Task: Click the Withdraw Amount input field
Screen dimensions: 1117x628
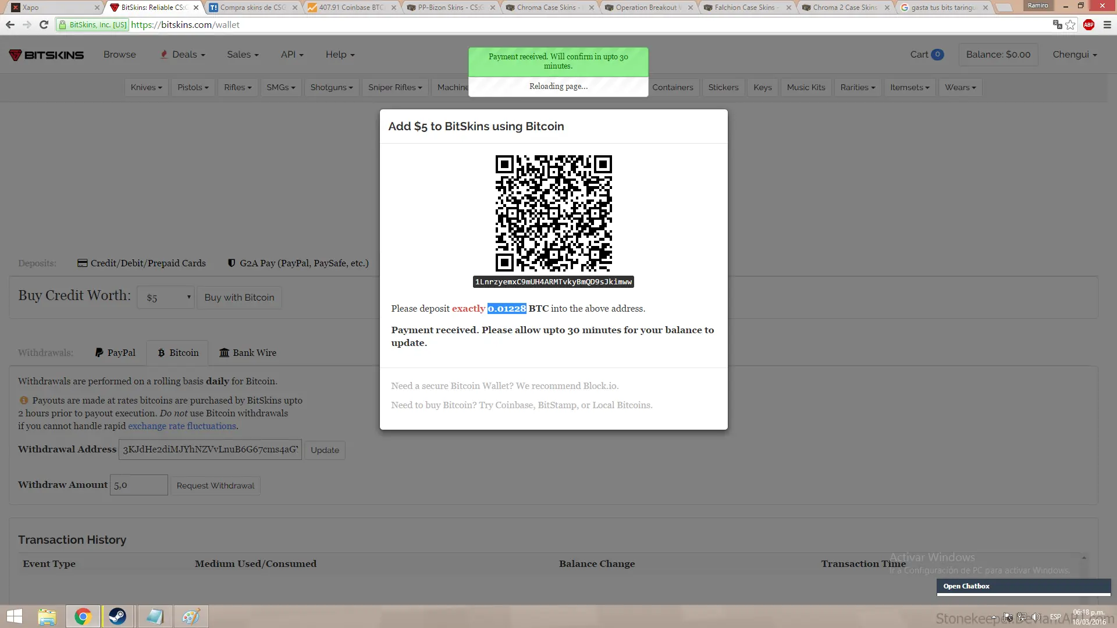Action: pyautogui.click(x=139, y=485)
